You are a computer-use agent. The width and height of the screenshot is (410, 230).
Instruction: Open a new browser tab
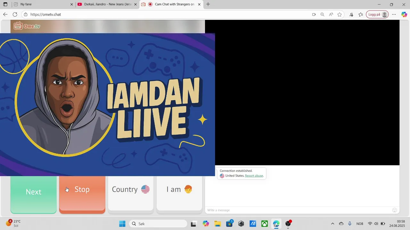point(208,4)
